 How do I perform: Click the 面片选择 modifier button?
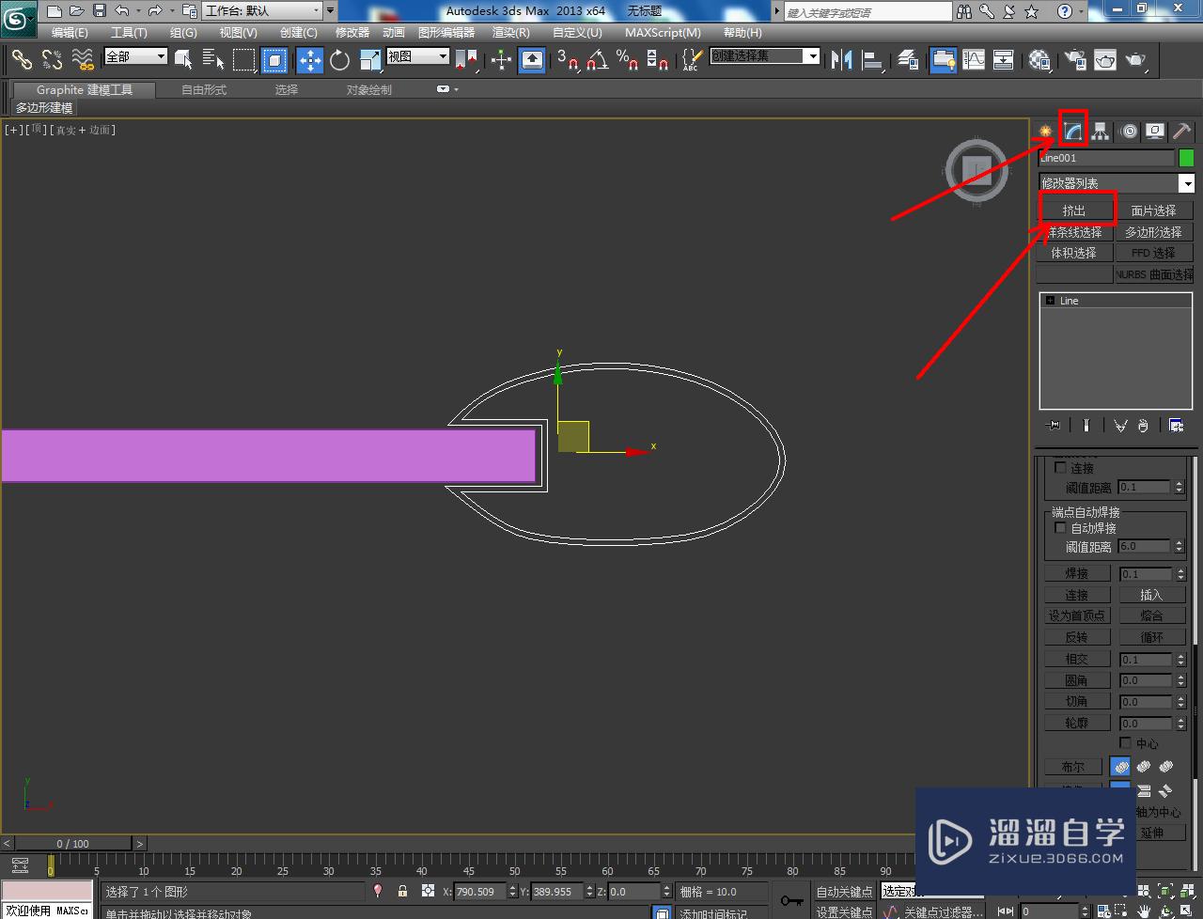pyautogui.click(x=1153, y=210)
